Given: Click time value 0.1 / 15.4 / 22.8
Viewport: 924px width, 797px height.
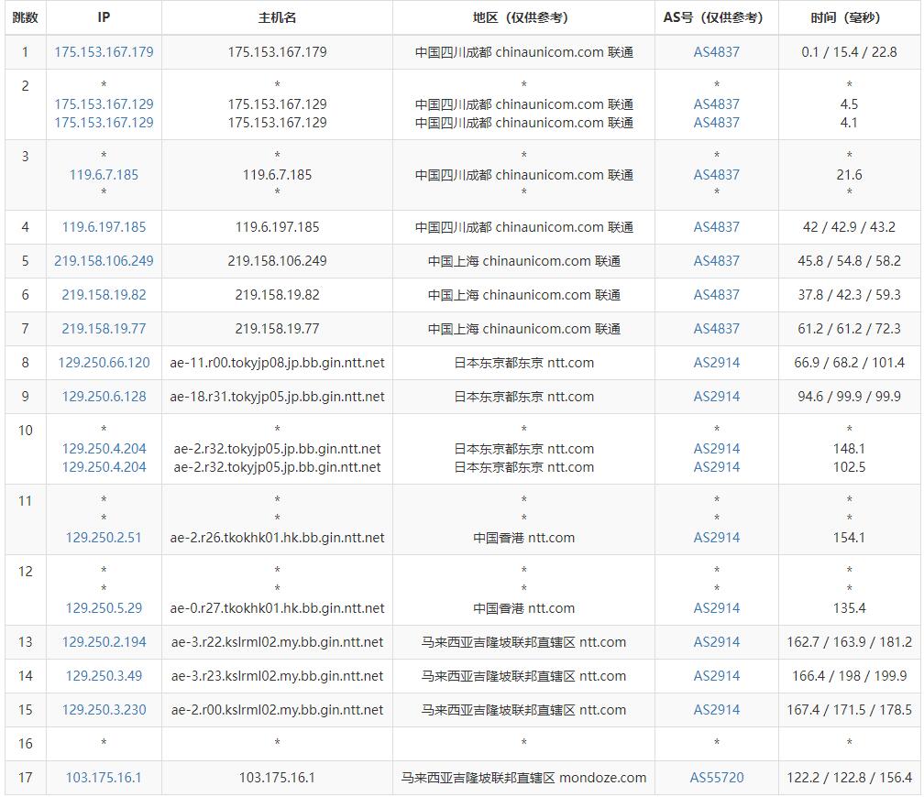Looking at the screenshot, I should [849, 52].
